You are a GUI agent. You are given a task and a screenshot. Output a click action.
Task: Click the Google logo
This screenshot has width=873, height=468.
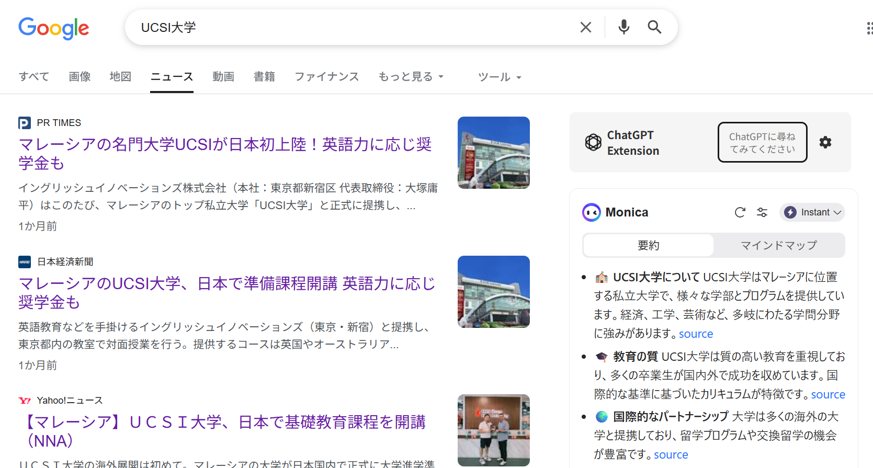click(x=54, y=28)
